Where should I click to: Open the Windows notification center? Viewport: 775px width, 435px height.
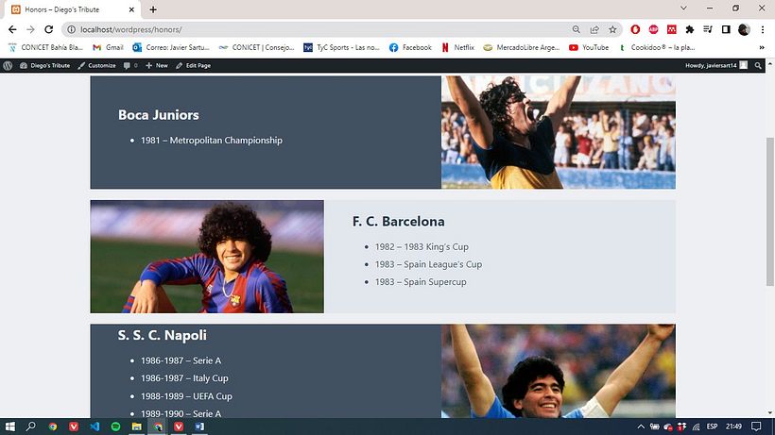[x=756, y=427]
